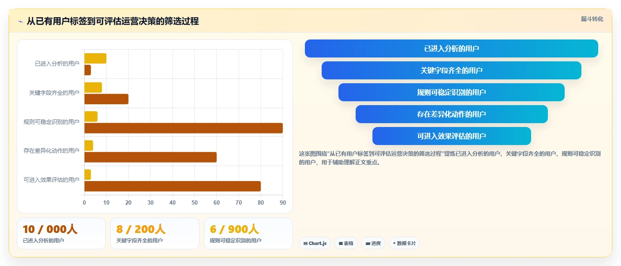Click the 漏斗转化 label in header
The width and height of the screenshot is (621, 266).
tap(592, 19)
